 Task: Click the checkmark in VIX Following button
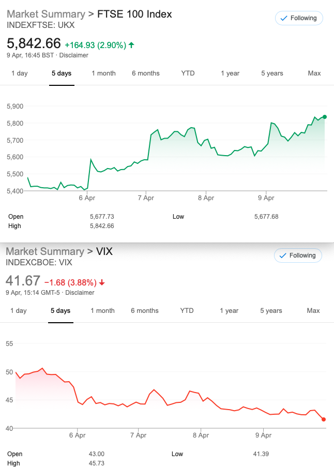tap(282, 255)
